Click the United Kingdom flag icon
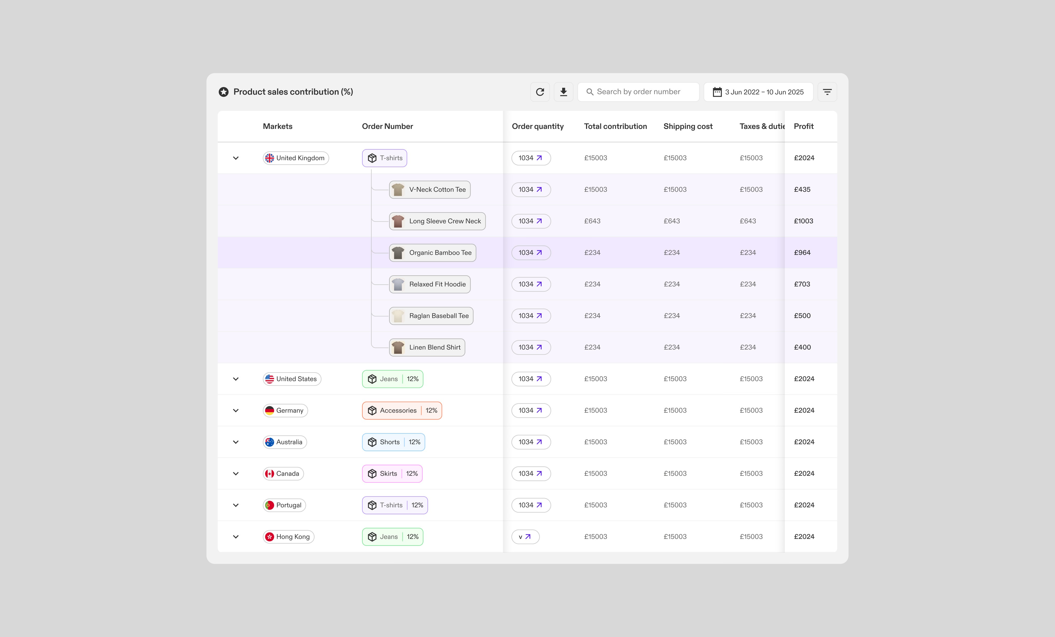1055x637 pixels. click(x=269, y=158)
